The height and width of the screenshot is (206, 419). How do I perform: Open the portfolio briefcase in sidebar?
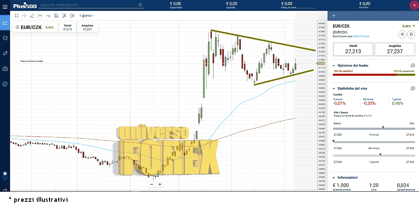[5, 69]
